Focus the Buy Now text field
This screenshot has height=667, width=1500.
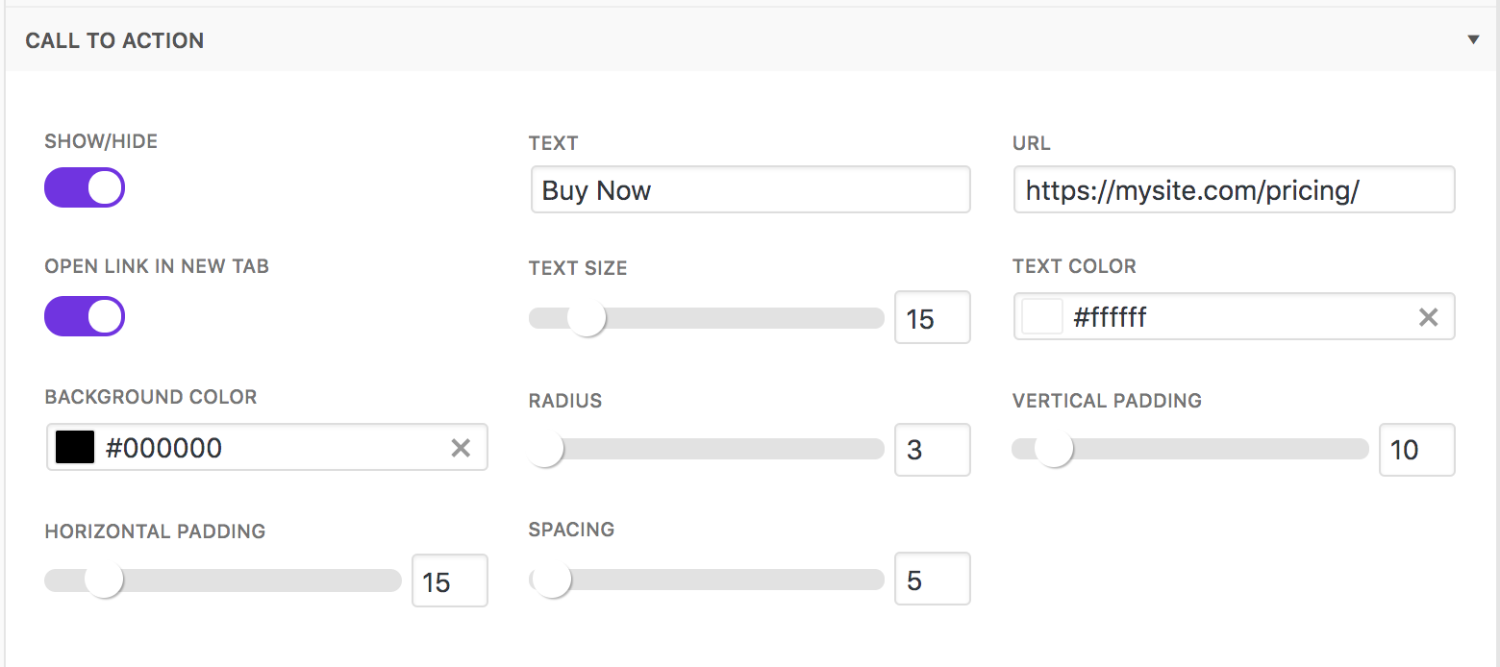click(750, 190)
